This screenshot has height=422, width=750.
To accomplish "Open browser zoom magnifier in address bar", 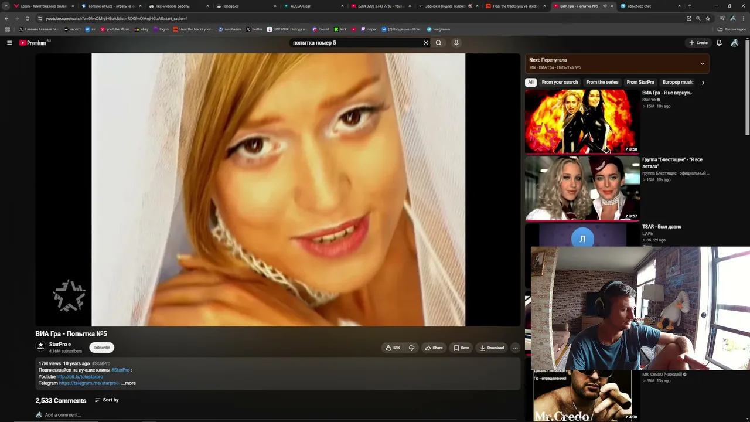I will [x=698, y=18].
